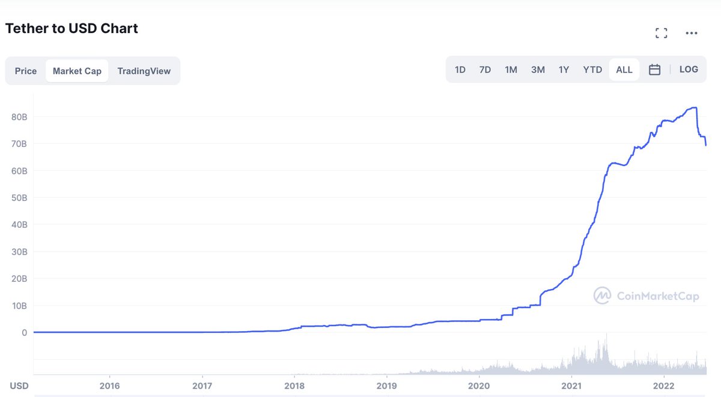Viewport: 721px width, 397px height.
Task: Click the 60B y-axis label
Action: [x=20, y=171]
